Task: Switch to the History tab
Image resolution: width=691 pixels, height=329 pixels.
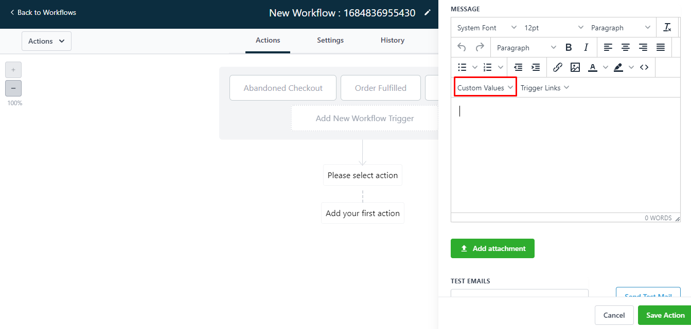Action: click(393, 41)
